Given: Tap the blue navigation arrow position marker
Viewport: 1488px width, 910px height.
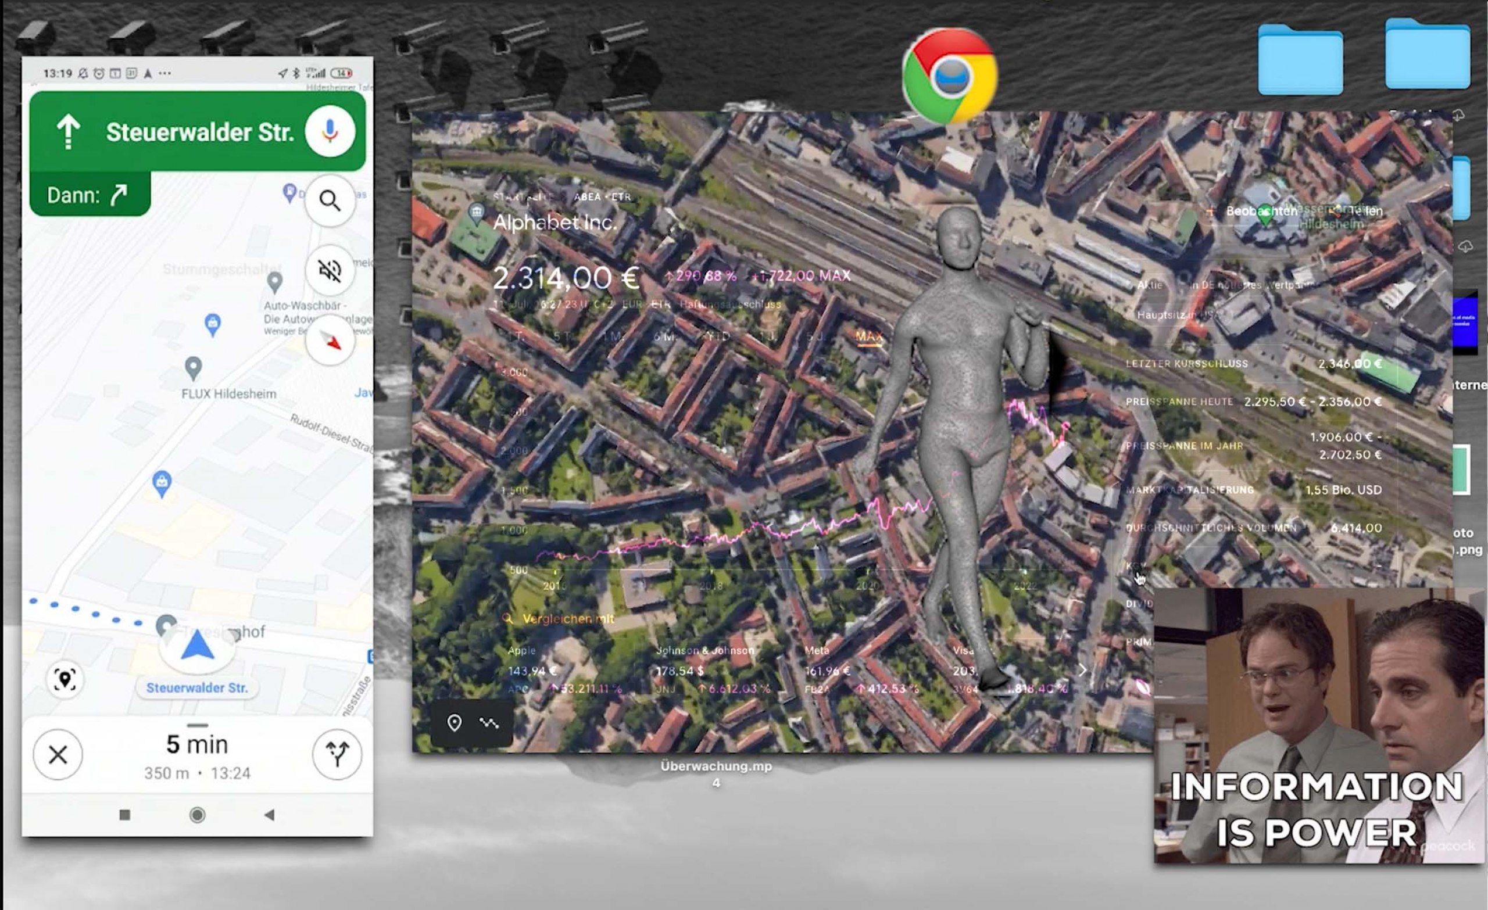Looking at the screenshot, I should [198, 646].
